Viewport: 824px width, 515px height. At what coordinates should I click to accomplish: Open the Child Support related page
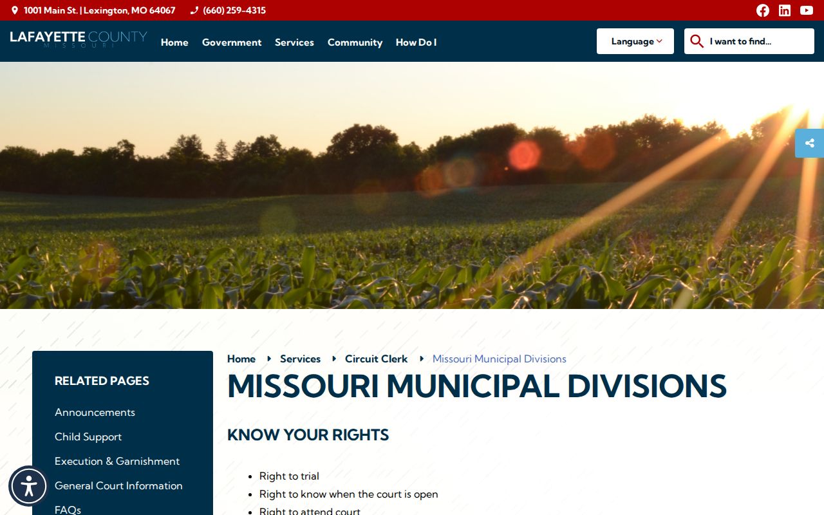(x=88, y=436)
